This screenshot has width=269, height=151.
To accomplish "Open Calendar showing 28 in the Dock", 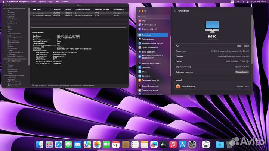I will (116, 145).
